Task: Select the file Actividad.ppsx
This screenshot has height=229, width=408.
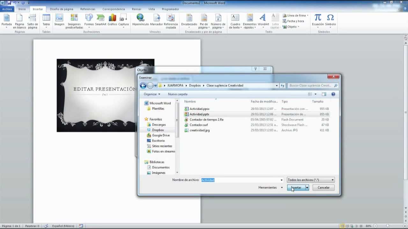Action: click(x=200, y=109)
